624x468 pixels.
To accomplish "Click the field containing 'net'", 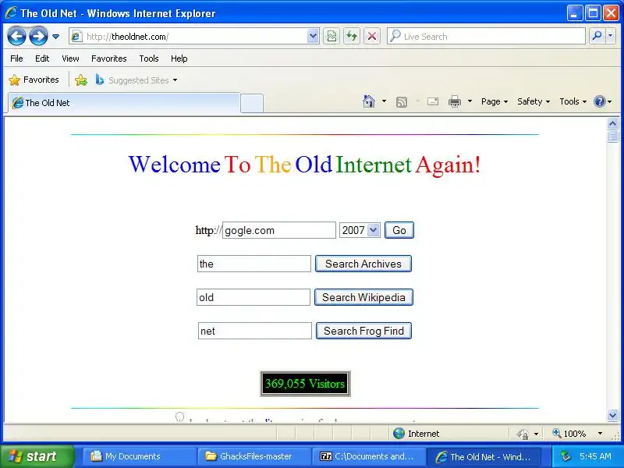I will 255,331.
